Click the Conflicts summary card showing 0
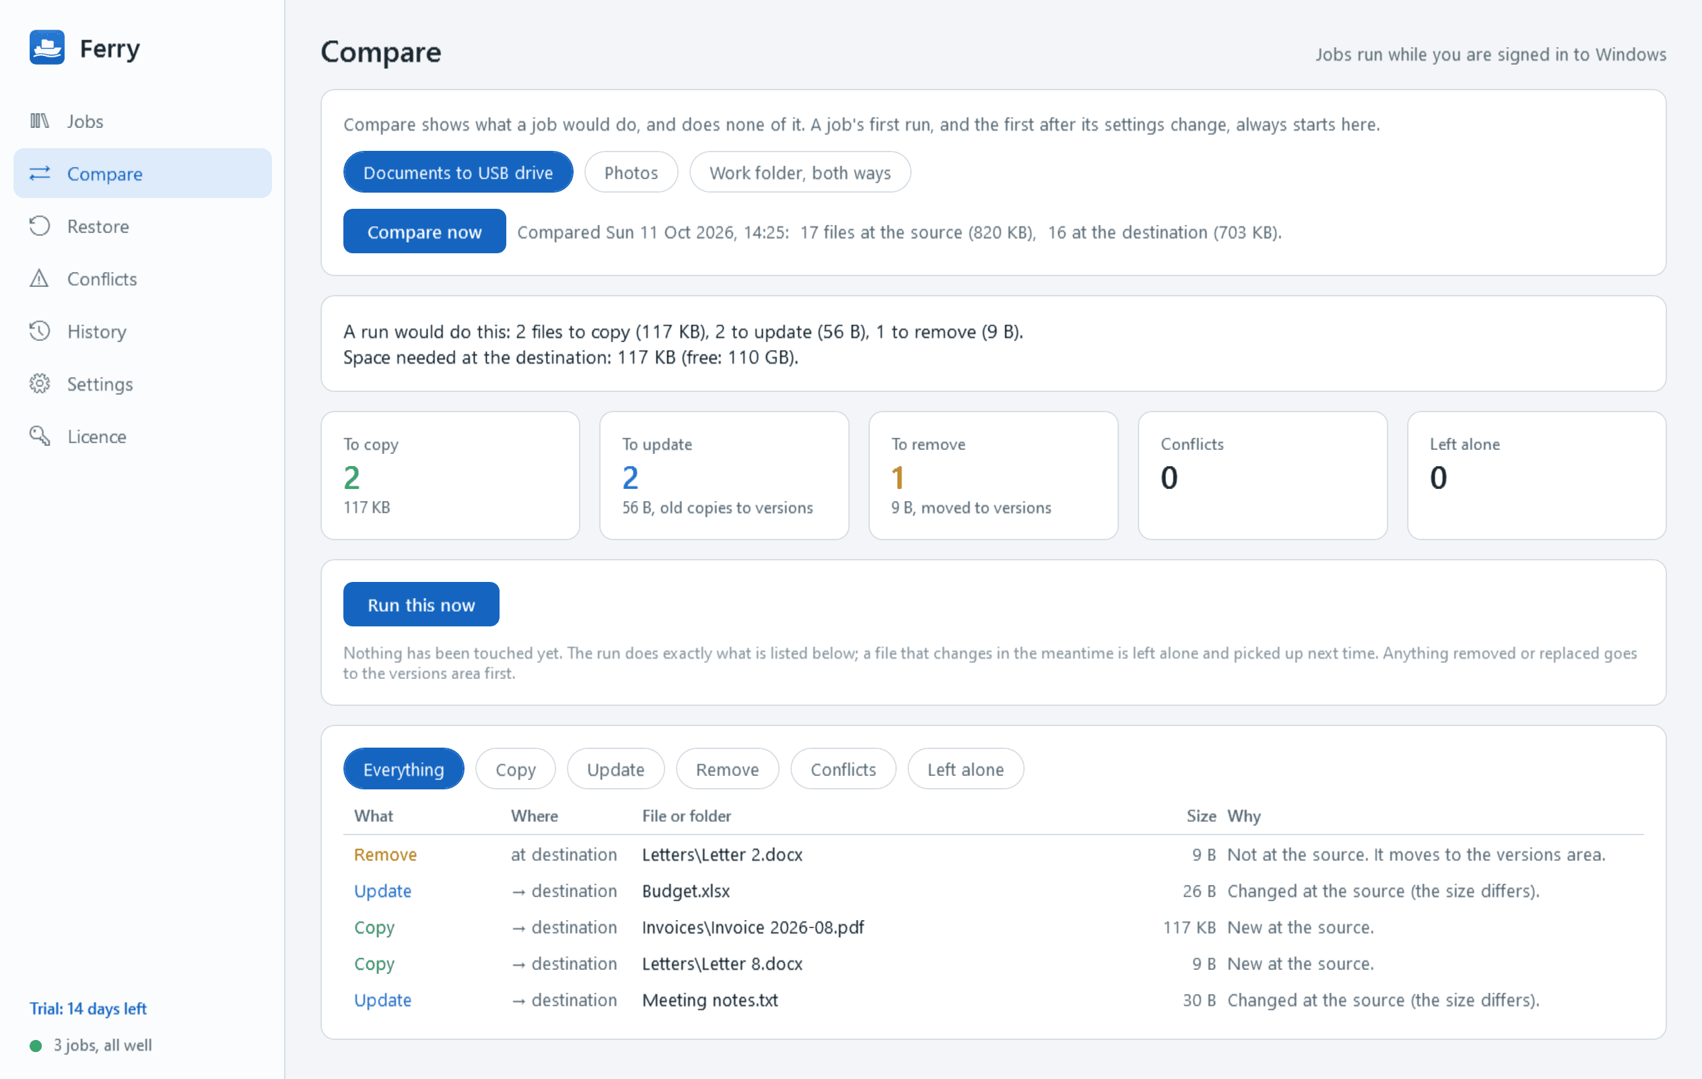The image size is (1702, 1079). pyautogui.click(x=1262, y=475)
